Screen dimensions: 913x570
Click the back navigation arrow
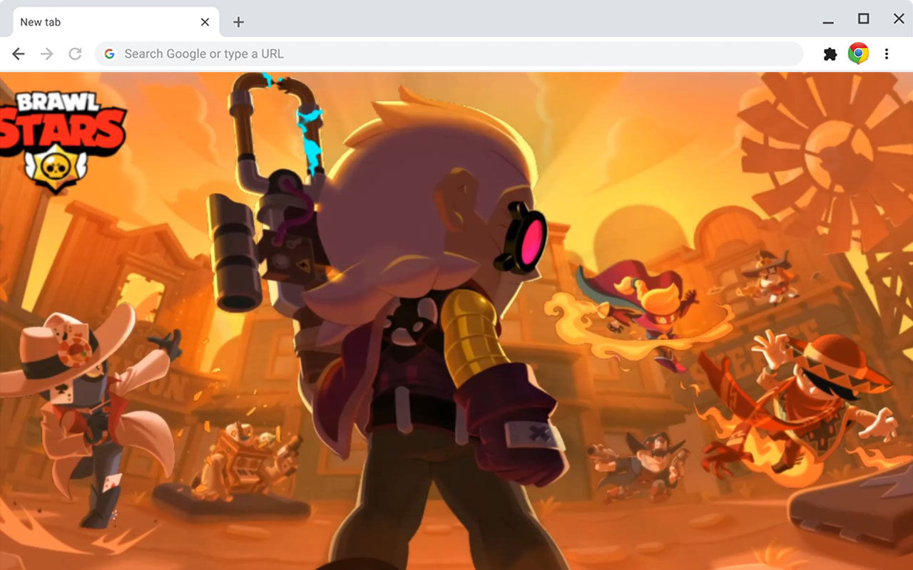[x=18, y=53]
